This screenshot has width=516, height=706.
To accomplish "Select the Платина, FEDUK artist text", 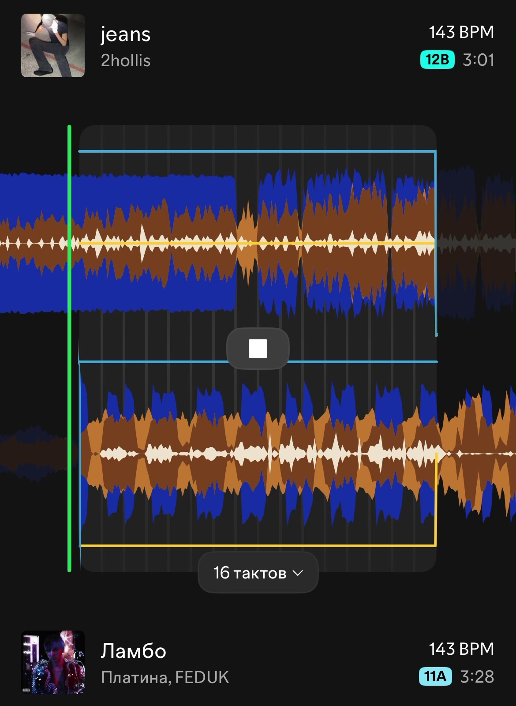I will [x=165, y=677].
